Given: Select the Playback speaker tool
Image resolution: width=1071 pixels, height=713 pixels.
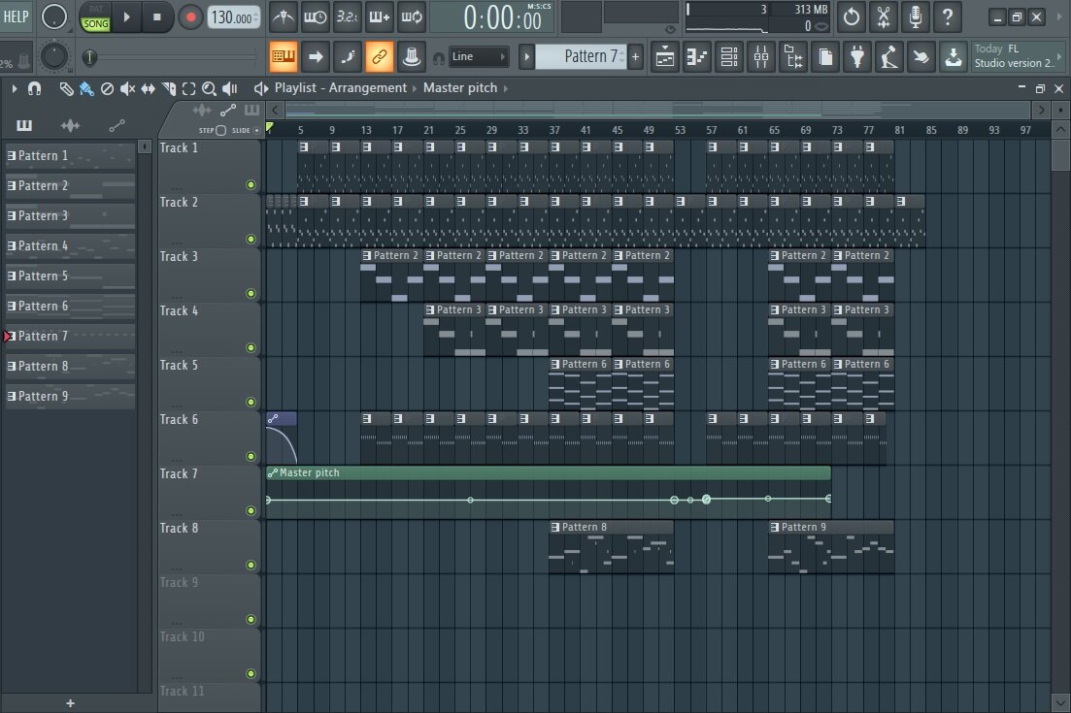Looking at the screenshot, I should click(230, 88).
